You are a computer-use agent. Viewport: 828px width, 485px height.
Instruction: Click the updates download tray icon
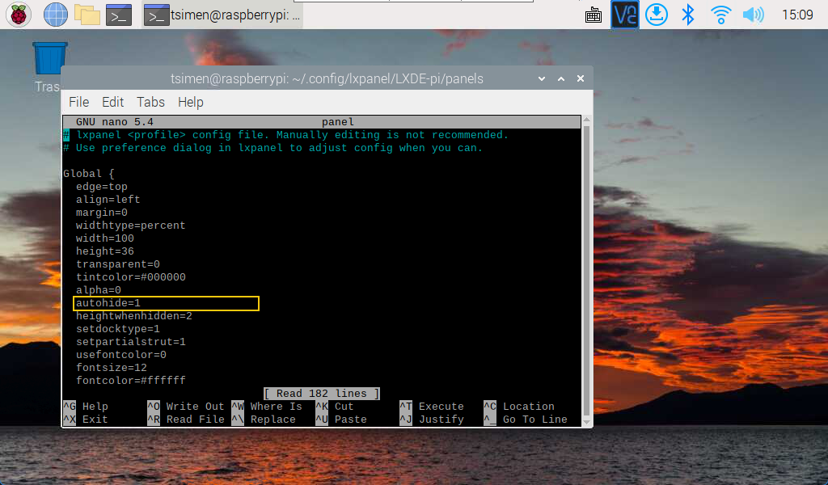(657, 15)
